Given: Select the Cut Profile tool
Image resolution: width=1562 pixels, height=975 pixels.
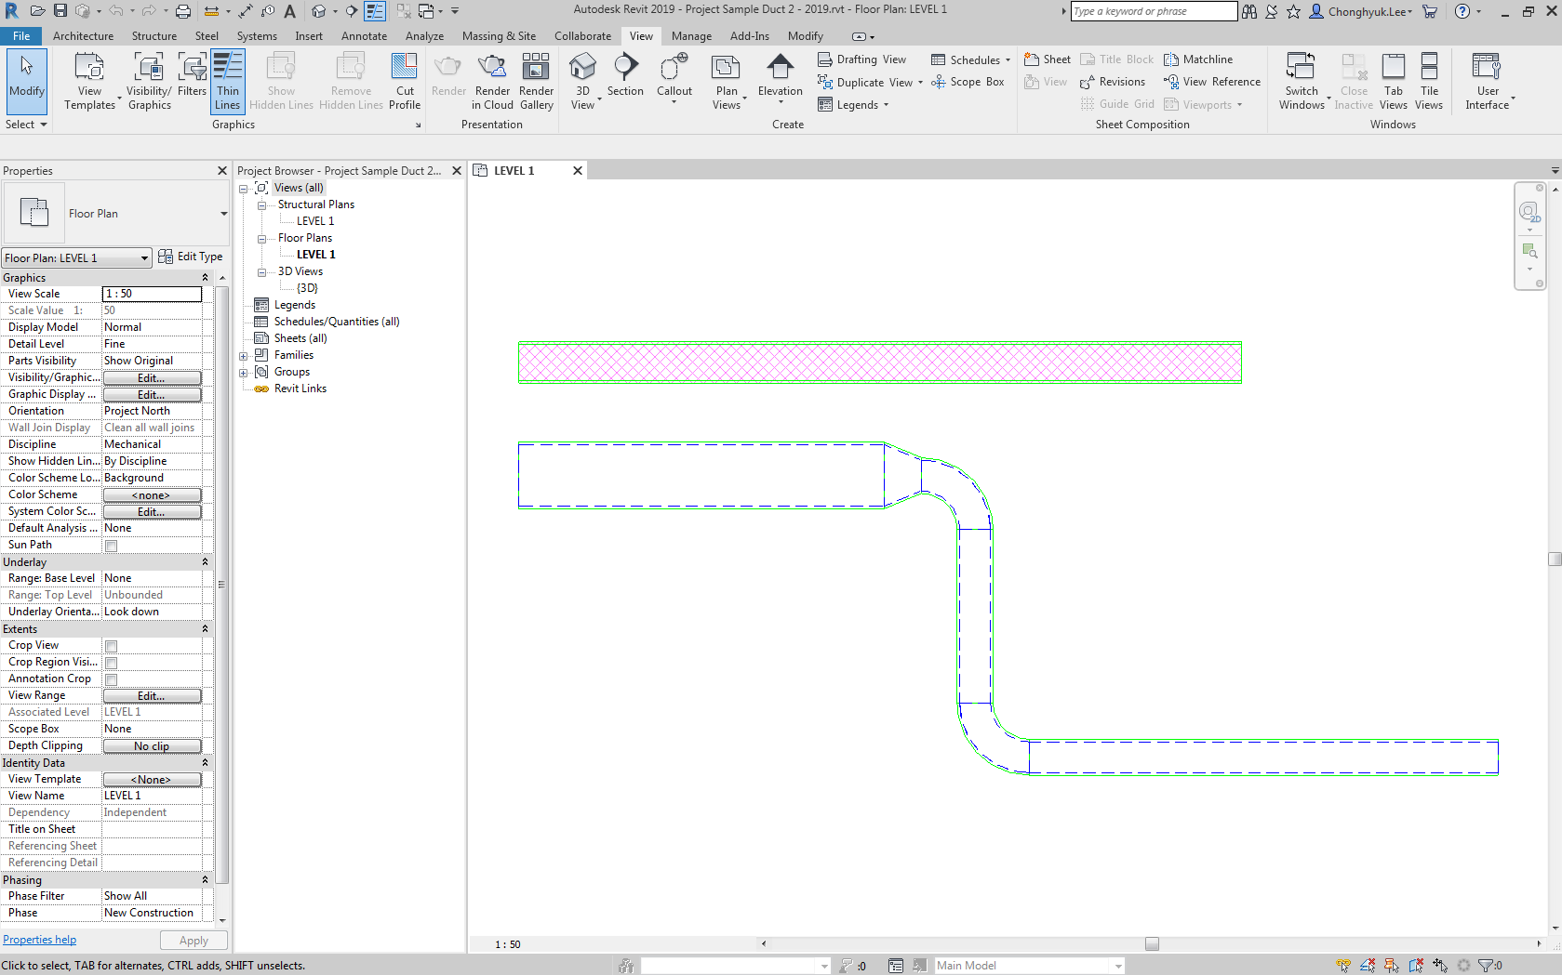Looking at the screenshot, I should (405, 81).
